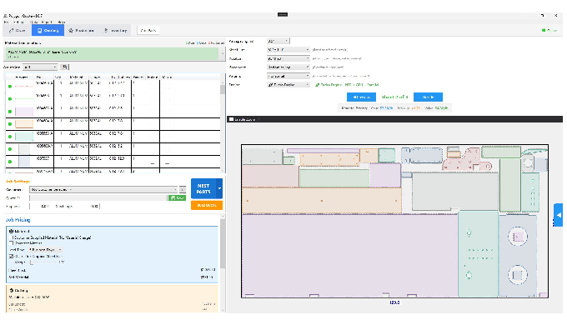Click the orange button below NEST PARTS
This screenshot has height=325, width=567.
[207, 205]
